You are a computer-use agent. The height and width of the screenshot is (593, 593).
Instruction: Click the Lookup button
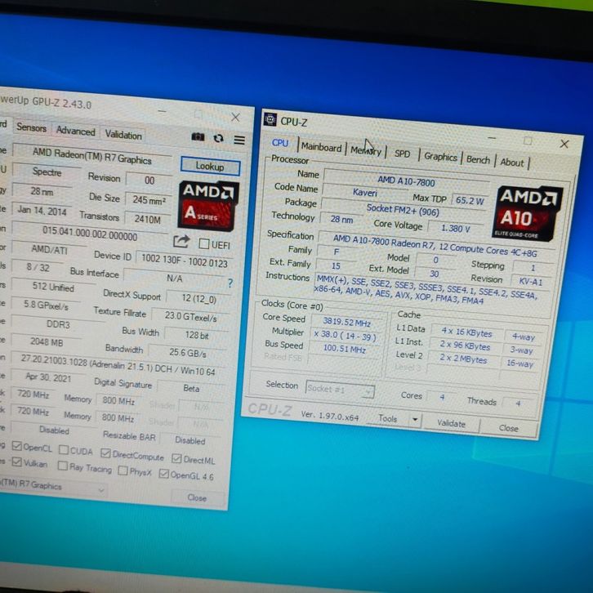(209, 166)
